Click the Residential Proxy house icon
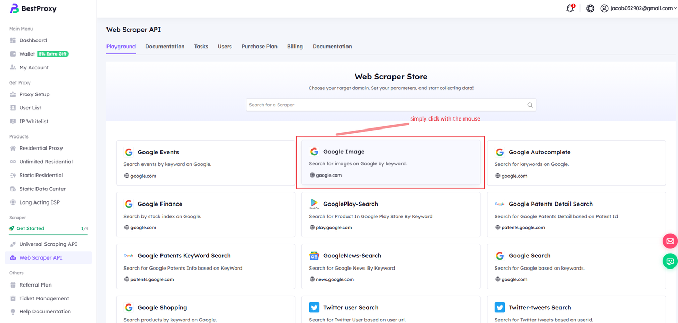This screenshot has width=678, height=323. point(13,149)
